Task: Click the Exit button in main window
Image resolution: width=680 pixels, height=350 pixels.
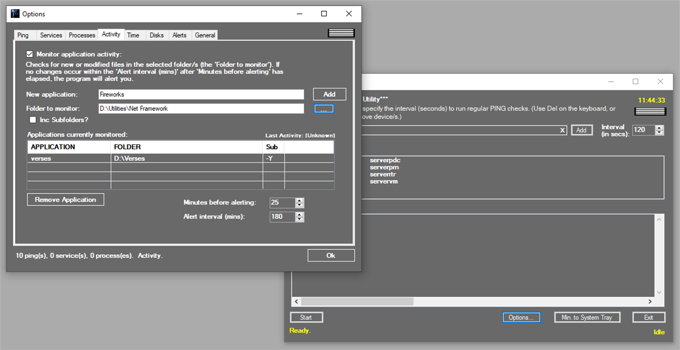Action: [x=648, y=317]
